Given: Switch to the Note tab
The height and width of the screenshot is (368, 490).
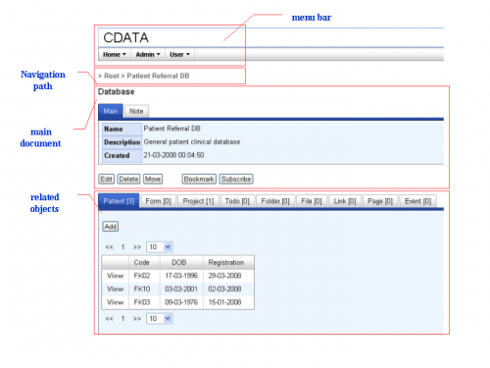Looking at the screenshot, I should 136,111.
